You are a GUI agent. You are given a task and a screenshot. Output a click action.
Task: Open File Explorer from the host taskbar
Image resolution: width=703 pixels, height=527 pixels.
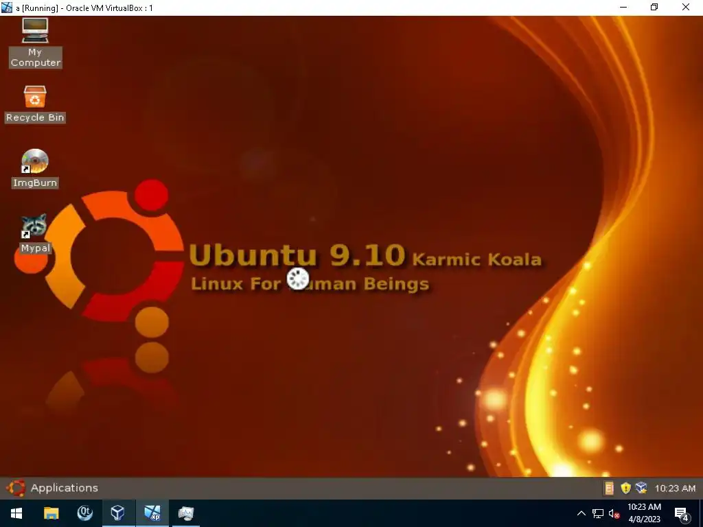51,513
